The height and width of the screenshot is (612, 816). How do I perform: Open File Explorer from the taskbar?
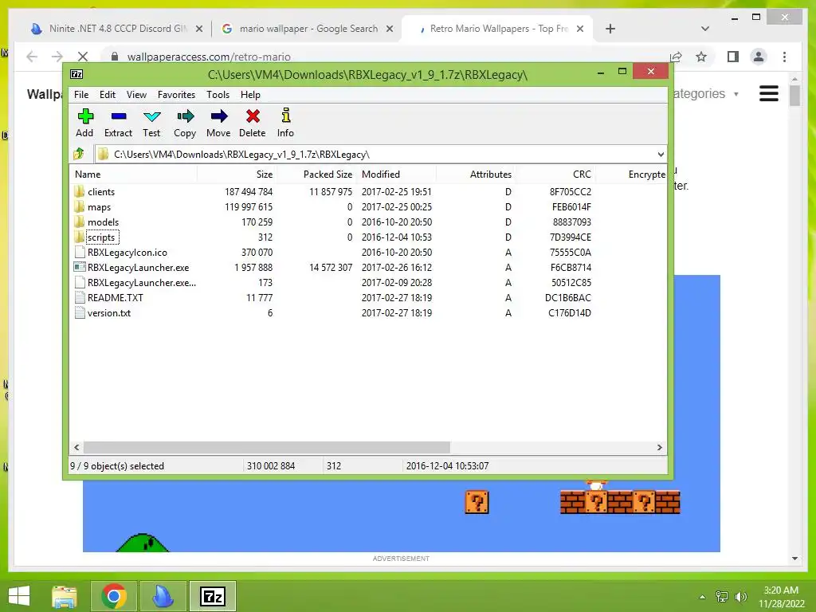tap(65, 596)
